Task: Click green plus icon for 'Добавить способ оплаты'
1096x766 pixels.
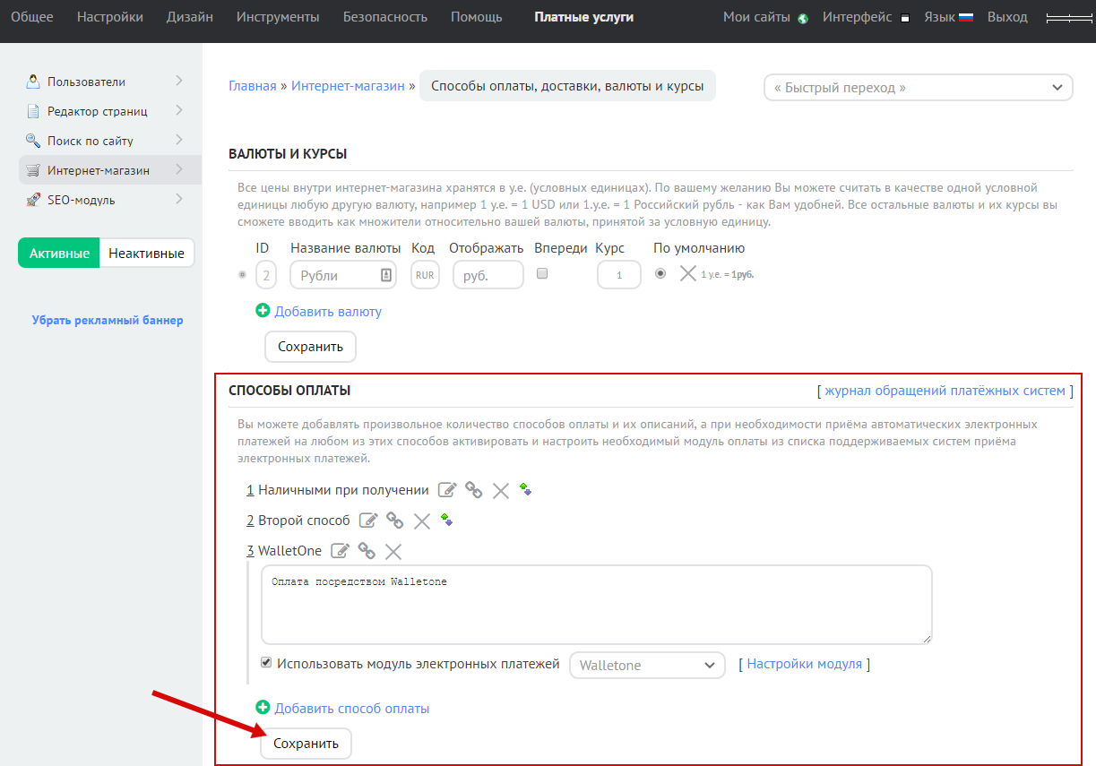Action: [263, 708]
